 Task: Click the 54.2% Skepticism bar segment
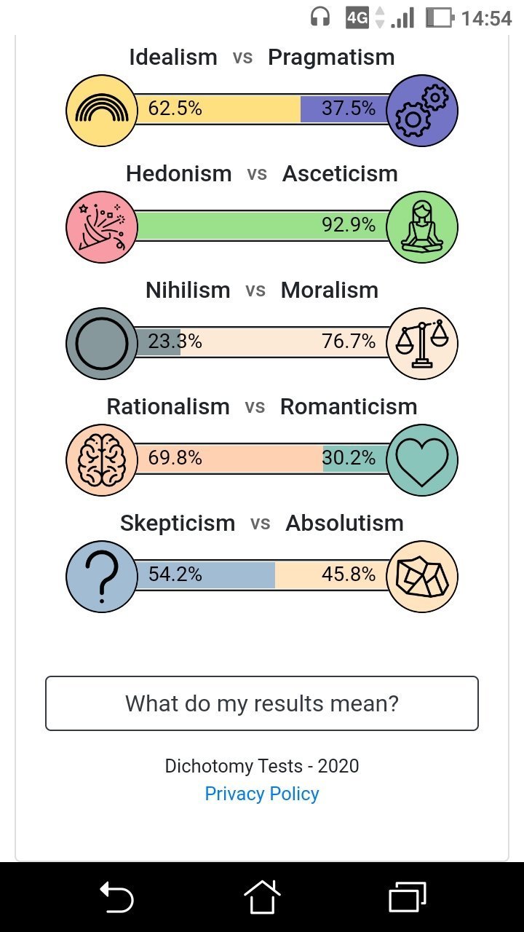pyautogui.click(x=205, y=575)
